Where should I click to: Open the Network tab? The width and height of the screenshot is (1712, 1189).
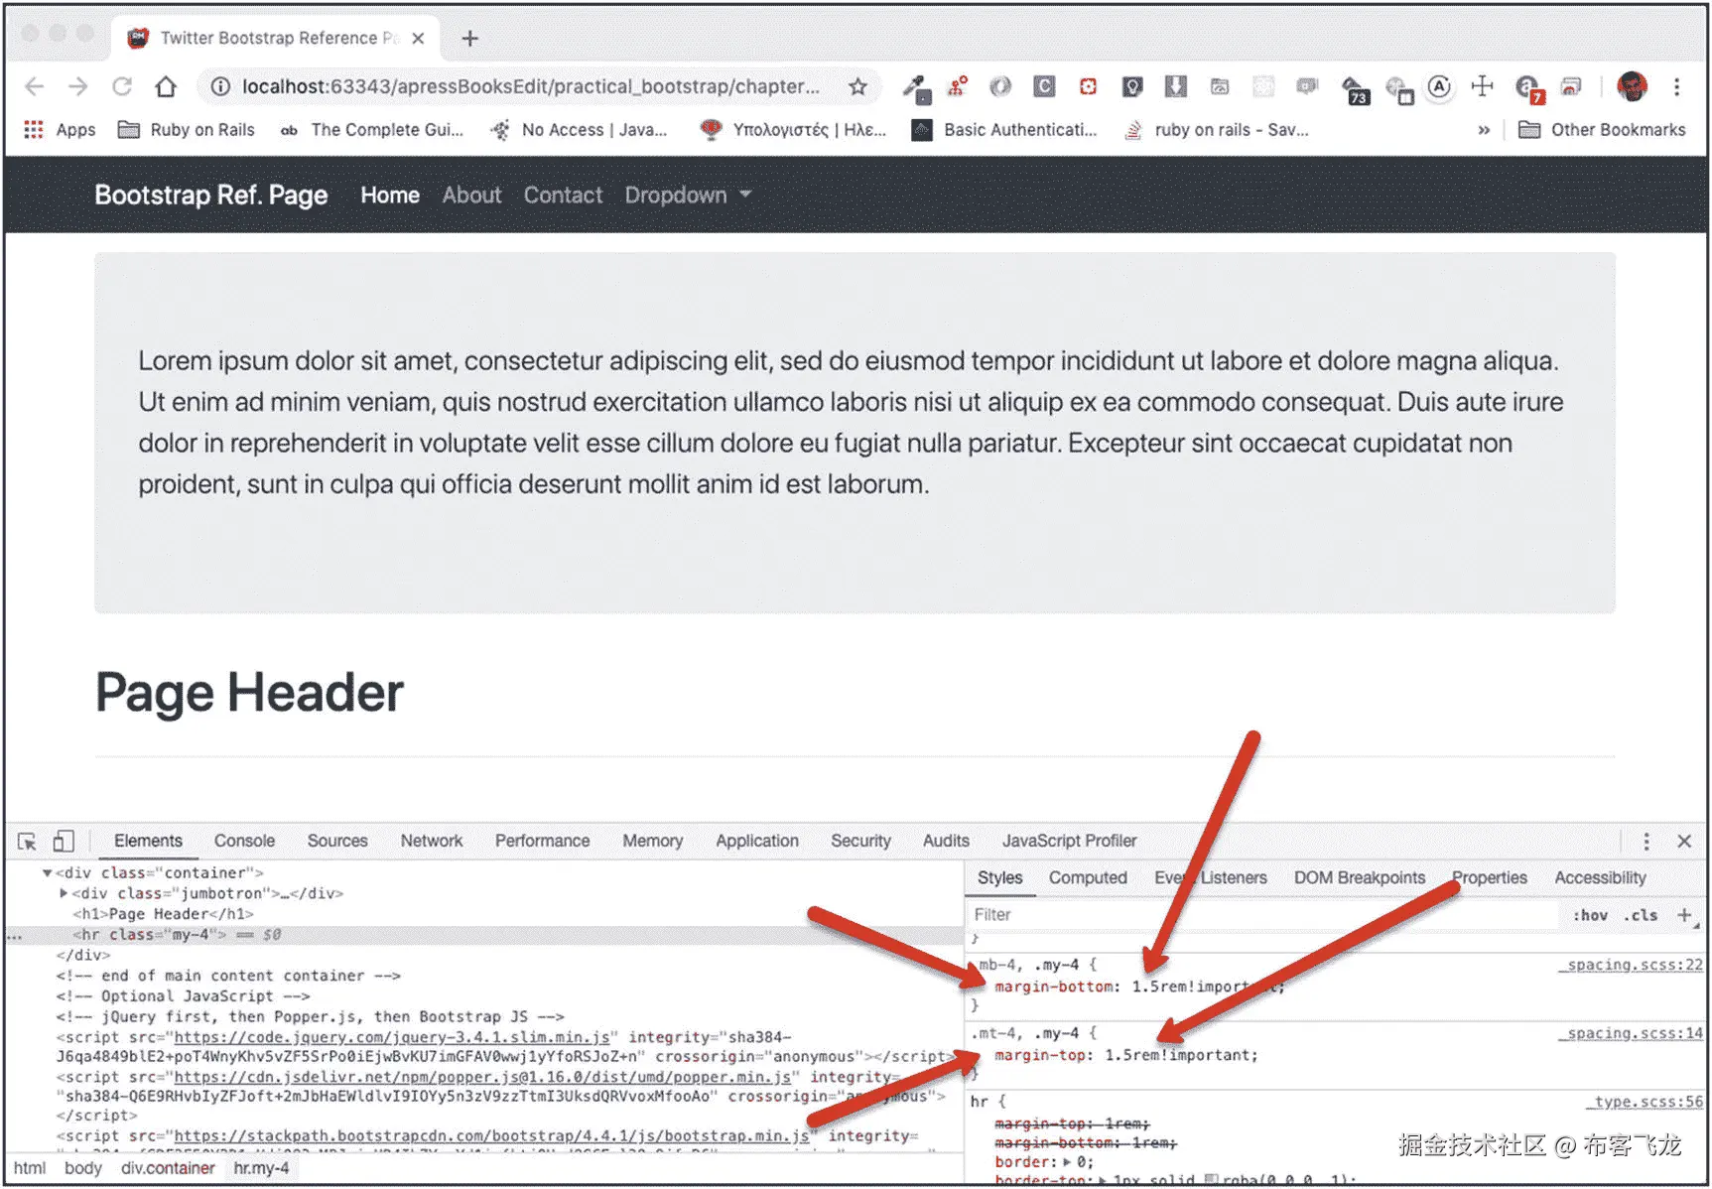click(432, 841)
